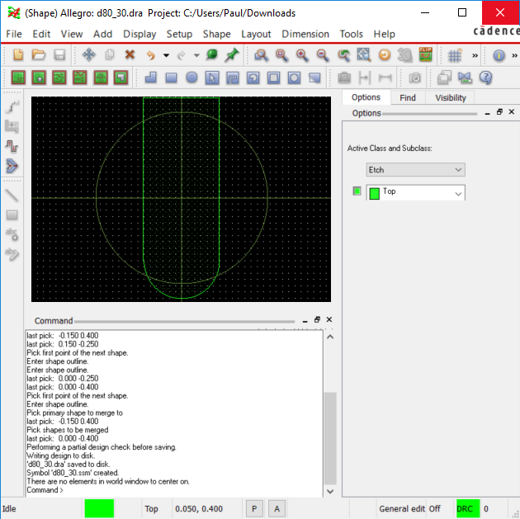Click the last green-red toolbar icon
This screenshot has height=519, width=520.
coord(121,78)
